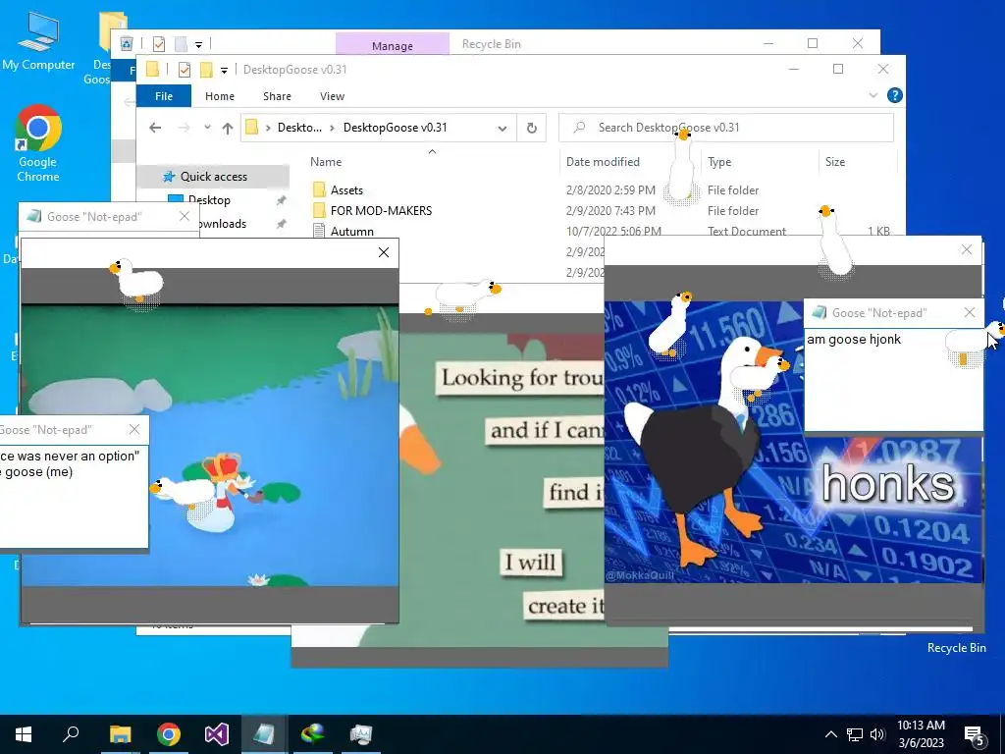Open the address bar history dropdown
1005x754 pixels.
click(502, 129)
